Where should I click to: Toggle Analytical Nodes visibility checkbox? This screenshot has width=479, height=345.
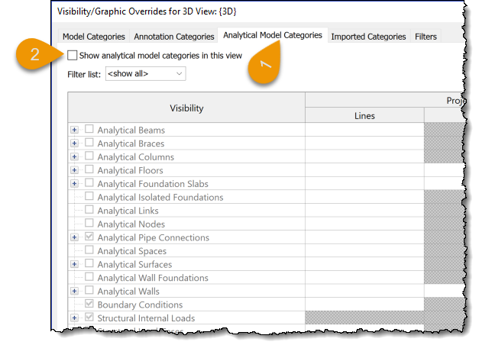click(x=89, y=224)
